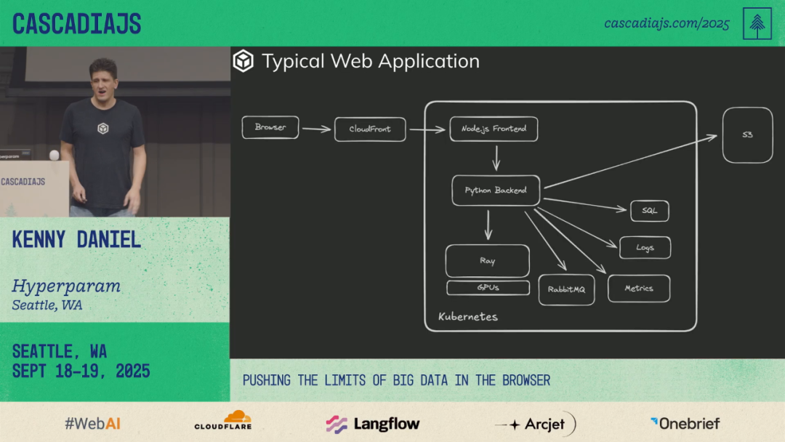Click the tree logo icon in the top-right corner
The height and width of the screenshot is (442, 785).
(757, 23)
